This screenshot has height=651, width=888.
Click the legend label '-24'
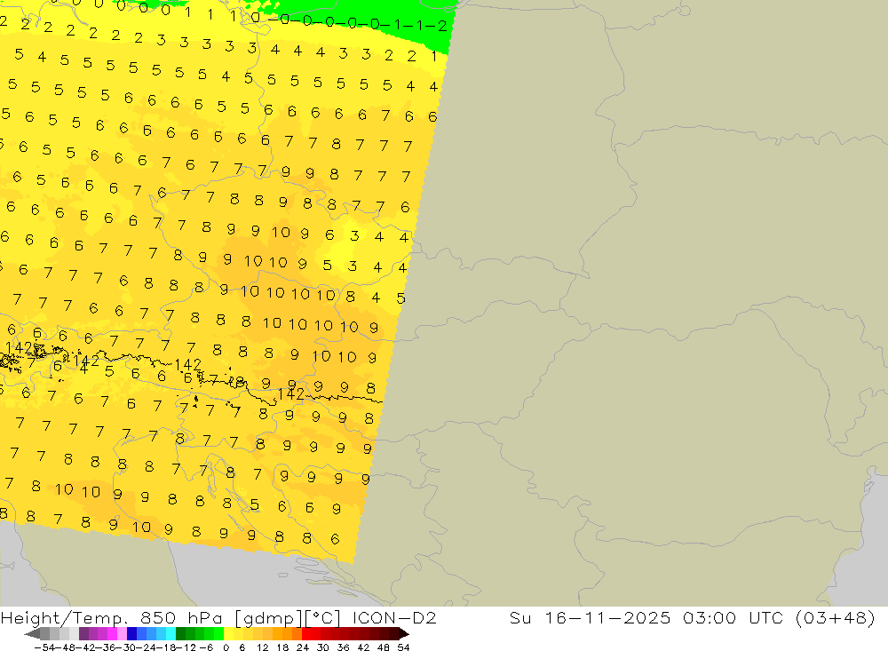click(x=147, y=647)
